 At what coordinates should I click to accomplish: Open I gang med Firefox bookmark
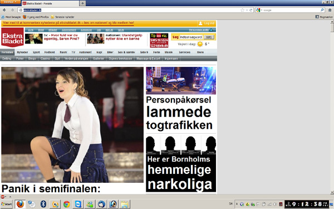pyautogui.click(x=36, y=17)
